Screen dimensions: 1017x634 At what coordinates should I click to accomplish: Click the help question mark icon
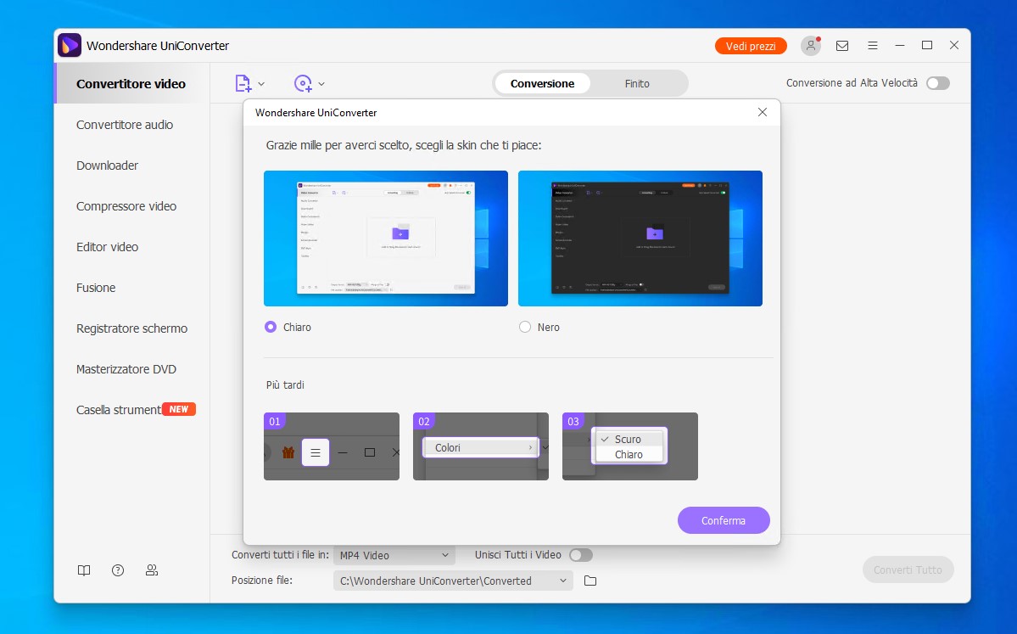[x=117, y=570]
